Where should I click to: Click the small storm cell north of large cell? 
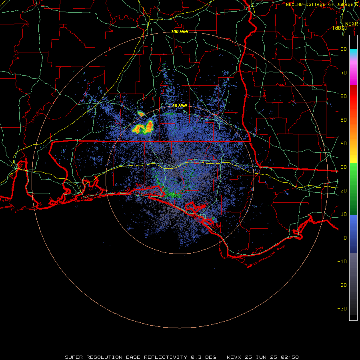pyautogui.click(x=140, y=113)
